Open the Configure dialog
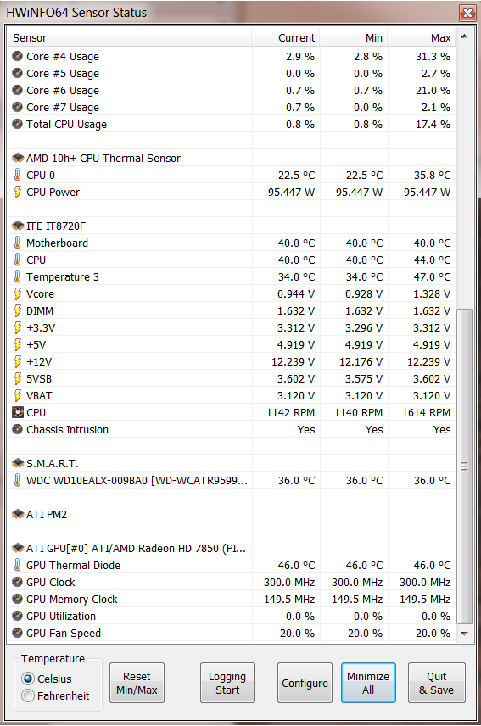The width and height of the screenshot is (481, 726). (305, 683)
